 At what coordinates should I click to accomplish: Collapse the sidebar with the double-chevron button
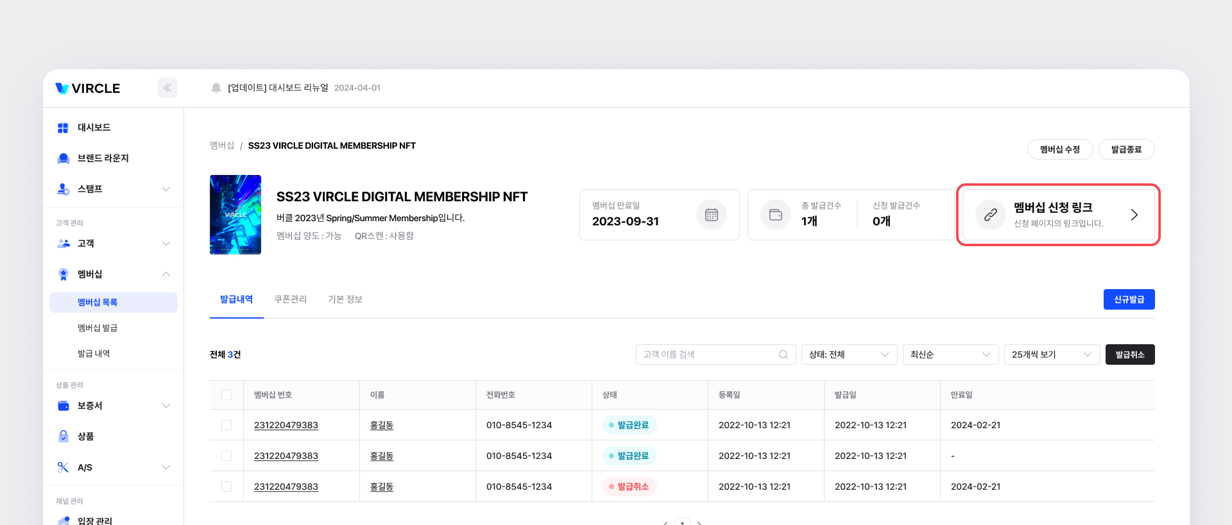click(x=167, y=88)
